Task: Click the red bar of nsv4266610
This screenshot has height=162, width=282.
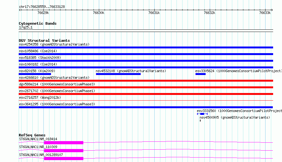Action: (146, 81)
